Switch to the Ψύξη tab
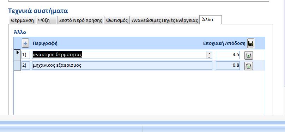This screenshot has width=285, height=132. (47, 20)
